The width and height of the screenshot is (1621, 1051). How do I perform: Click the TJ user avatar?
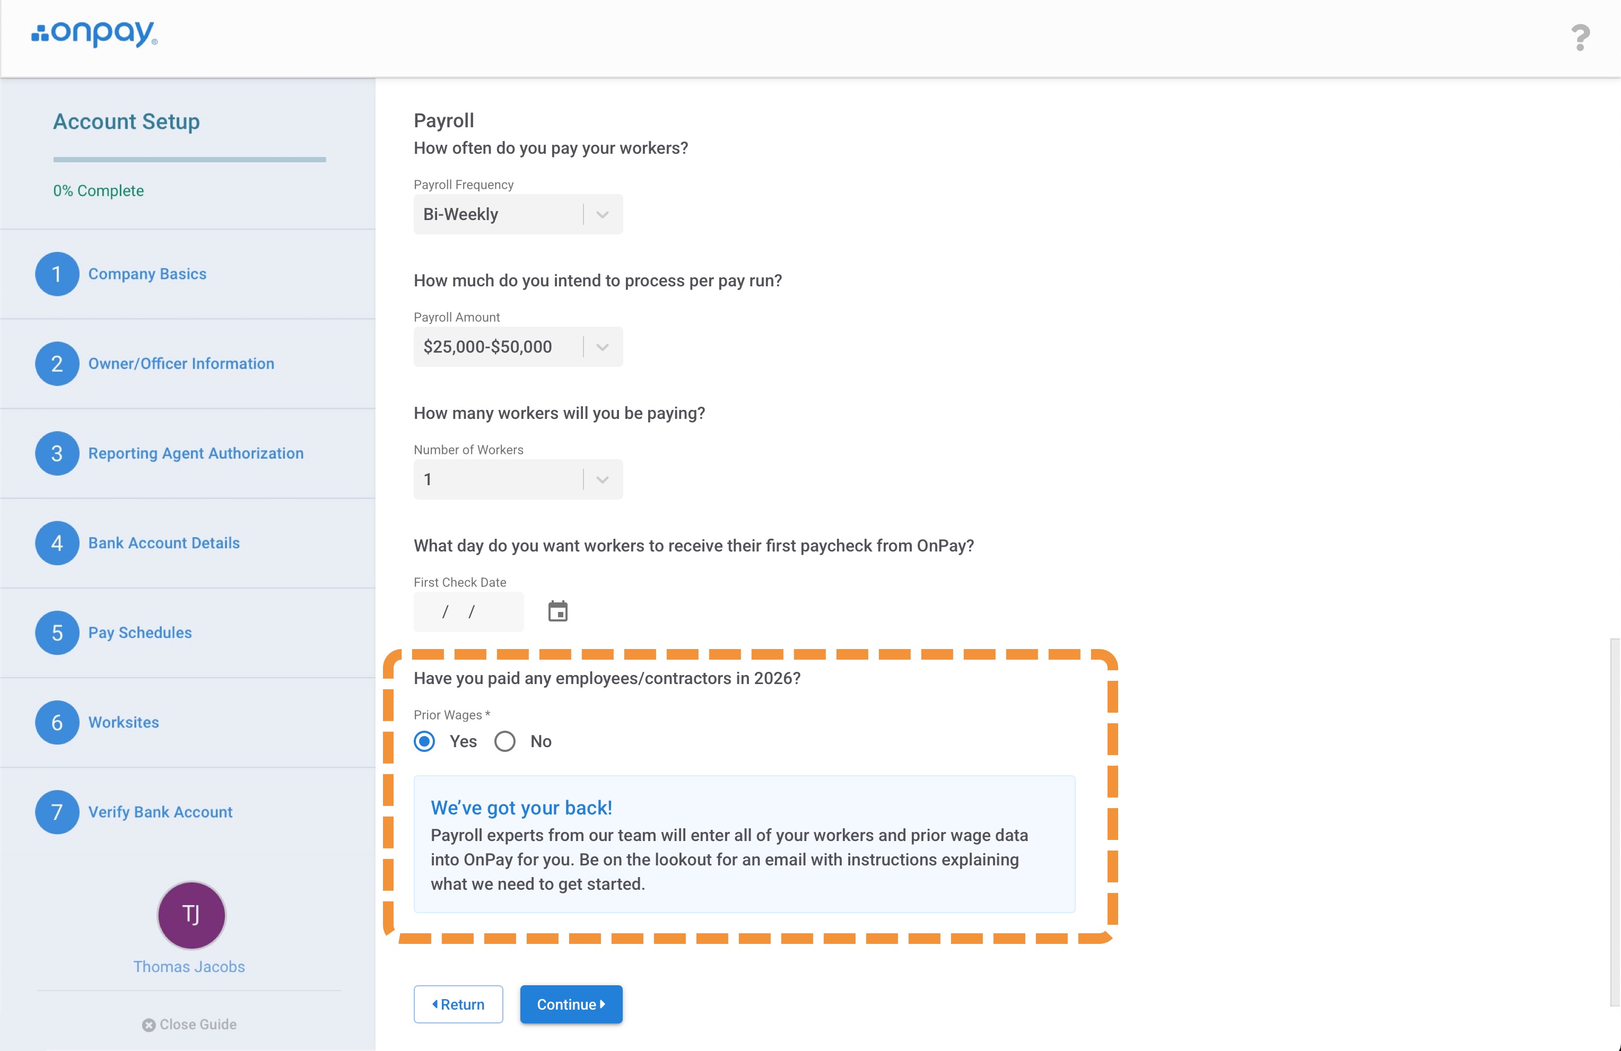(191, 915)
